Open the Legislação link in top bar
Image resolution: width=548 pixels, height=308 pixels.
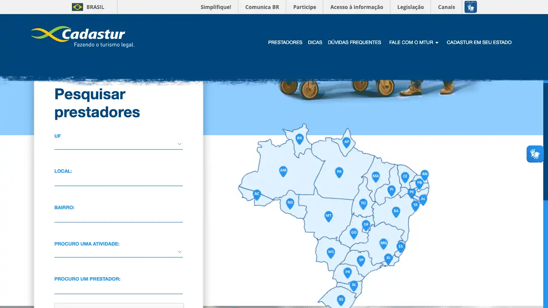coord(410,7)
